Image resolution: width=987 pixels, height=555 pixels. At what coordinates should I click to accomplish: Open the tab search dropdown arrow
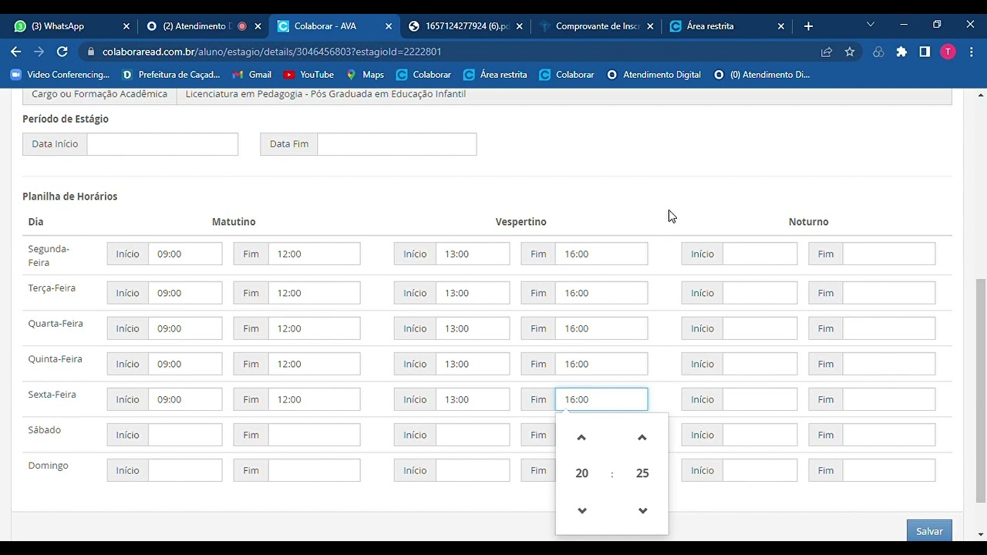pos(871,25)
